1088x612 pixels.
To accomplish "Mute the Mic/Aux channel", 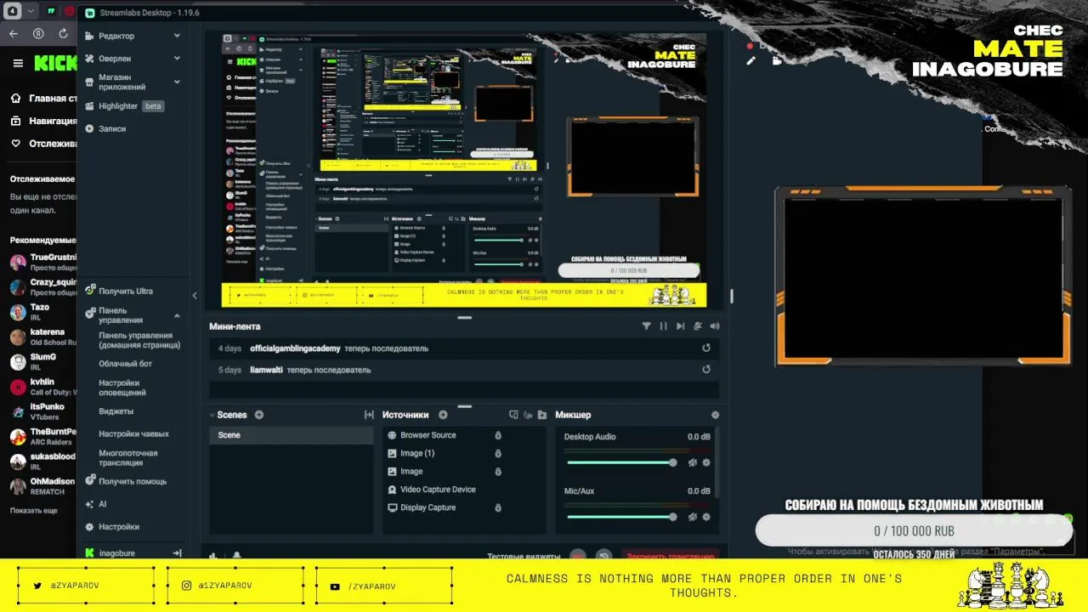I will (x=693, y=517).
